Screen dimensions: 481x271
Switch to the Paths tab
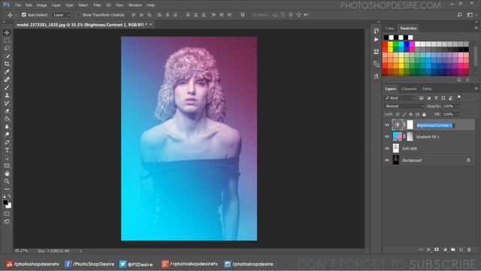[427, 89]
